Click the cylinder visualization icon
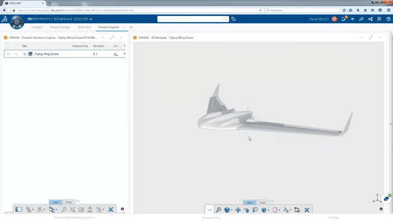 (x=275, y=210)
